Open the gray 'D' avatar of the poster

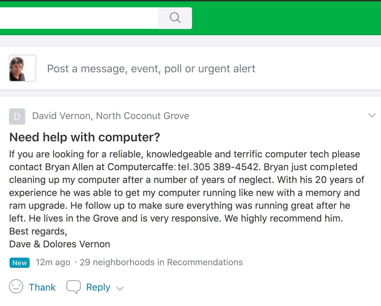(17, 116)
